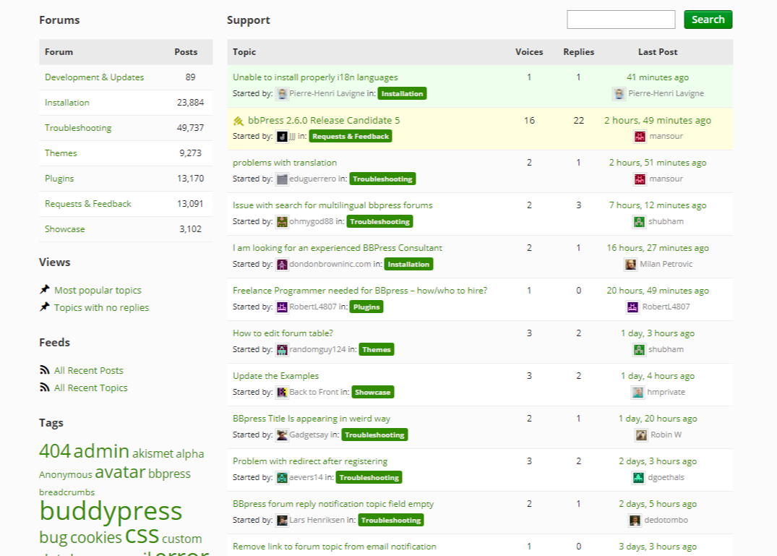Click Pierre-Henri Lavigne's avatar in Started by
Image resolution: width=777 pixels, height=556 pixels.
(282, 94)
